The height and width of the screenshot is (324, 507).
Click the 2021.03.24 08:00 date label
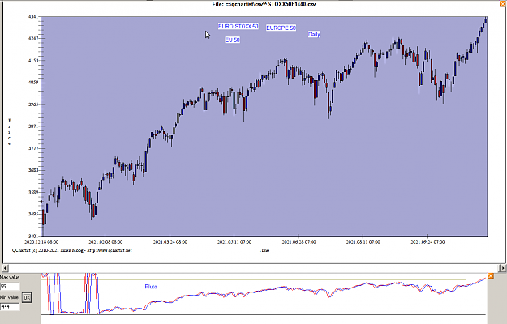click(x=170, y=241)
